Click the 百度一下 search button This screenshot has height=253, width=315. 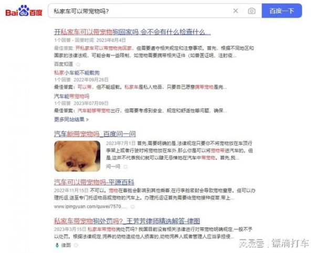(x=281, y=11)
